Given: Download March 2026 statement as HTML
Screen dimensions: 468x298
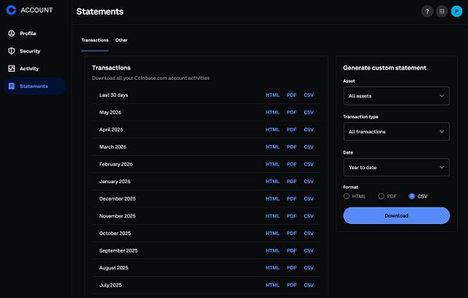Looking at the screenshot, I should 272,147.
